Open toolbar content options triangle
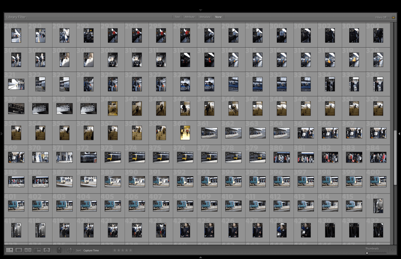Screen dimensions: 401x259 pos(393,250)
